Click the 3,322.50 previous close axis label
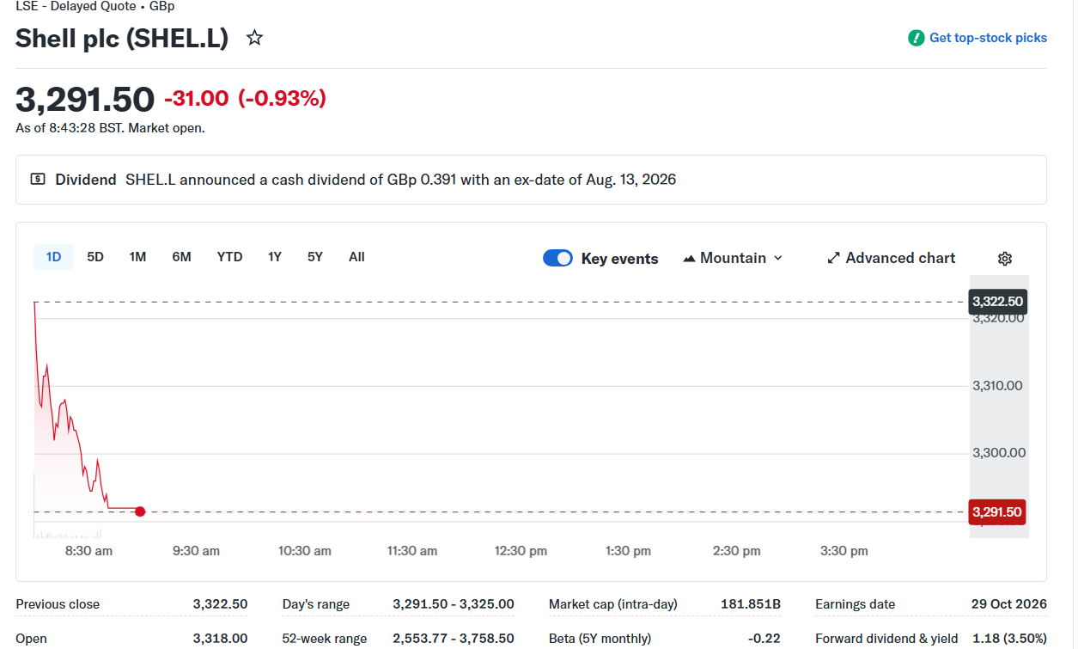 click(x=997, y=302)
